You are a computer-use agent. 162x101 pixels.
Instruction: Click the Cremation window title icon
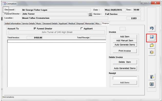click(x=4, y=4)
